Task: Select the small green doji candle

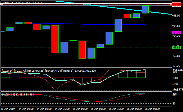Action: (x=73, y=40)
